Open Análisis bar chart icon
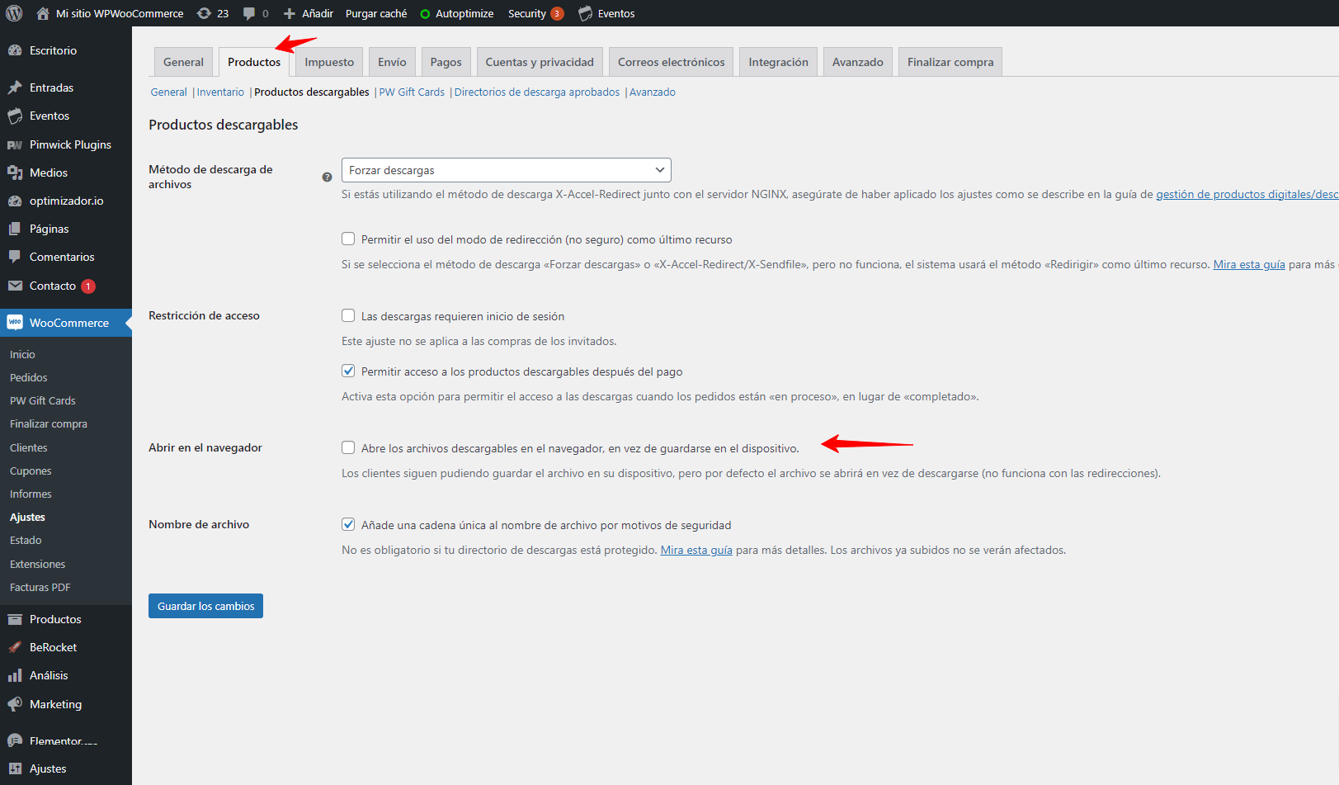Viewport: 1339px width, 785px height. [x=15, y=675]
